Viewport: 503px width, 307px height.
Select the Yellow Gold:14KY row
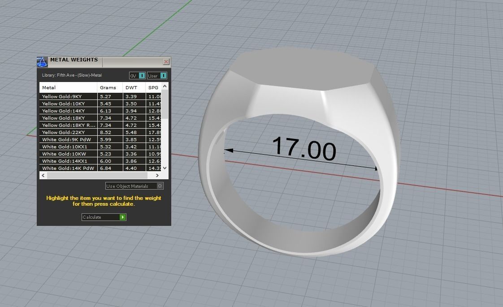click(x=100, y=111)
